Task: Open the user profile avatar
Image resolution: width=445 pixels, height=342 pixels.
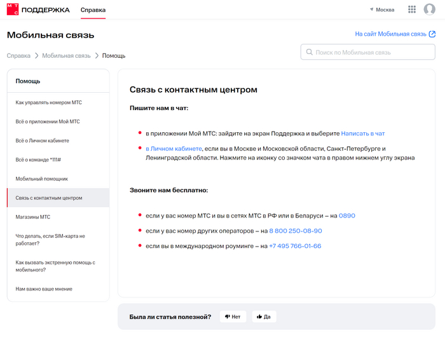Action: [430, 10]
